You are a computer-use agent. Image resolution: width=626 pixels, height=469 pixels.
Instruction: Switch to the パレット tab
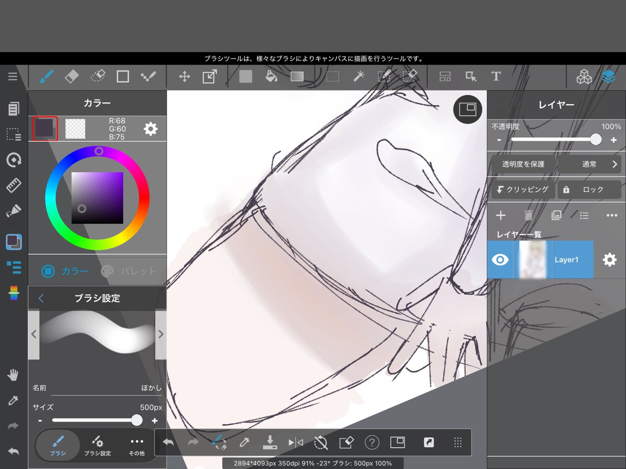point(128,271)
